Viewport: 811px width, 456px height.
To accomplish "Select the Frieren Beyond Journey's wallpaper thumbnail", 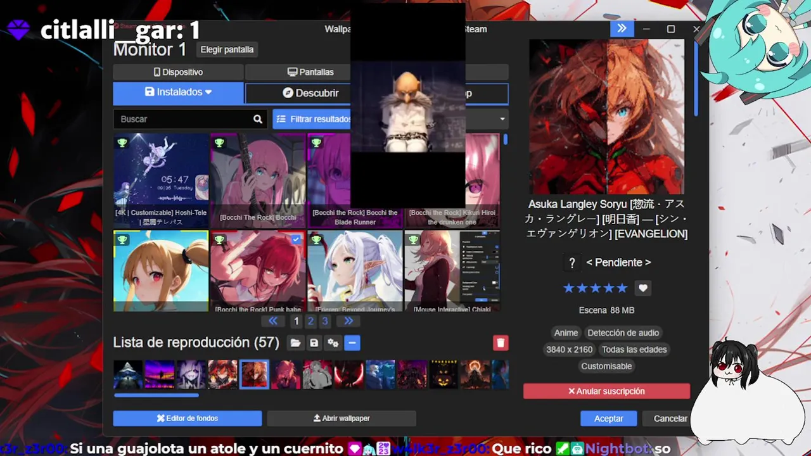I will (355, 271).
